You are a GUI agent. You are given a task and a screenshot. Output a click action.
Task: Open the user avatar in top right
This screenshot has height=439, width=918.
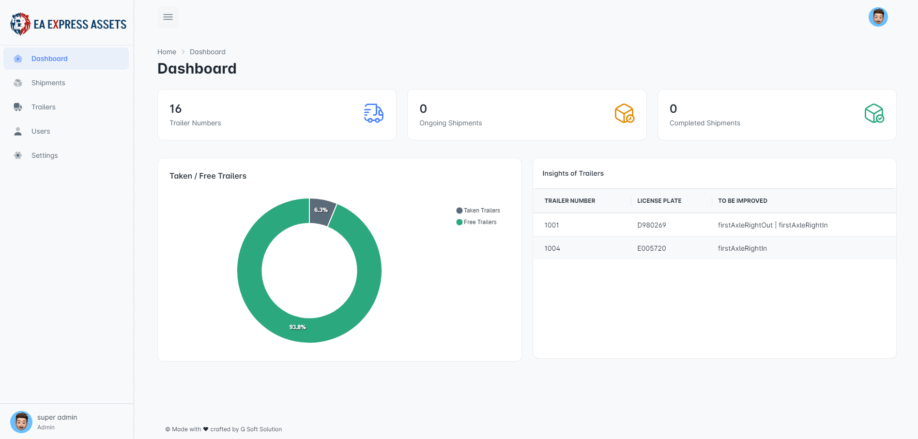(878, 17)
